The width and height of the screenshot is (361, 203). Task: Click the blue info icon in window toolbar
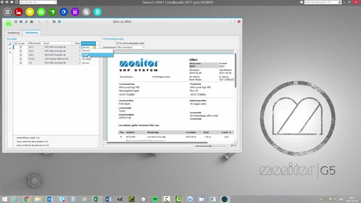pyautogui.click(x=59, y=21)
